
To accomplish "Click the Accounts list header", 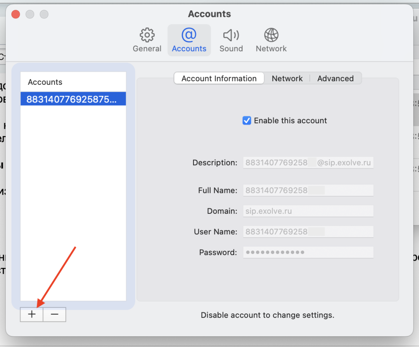I will tap(73, 82).
